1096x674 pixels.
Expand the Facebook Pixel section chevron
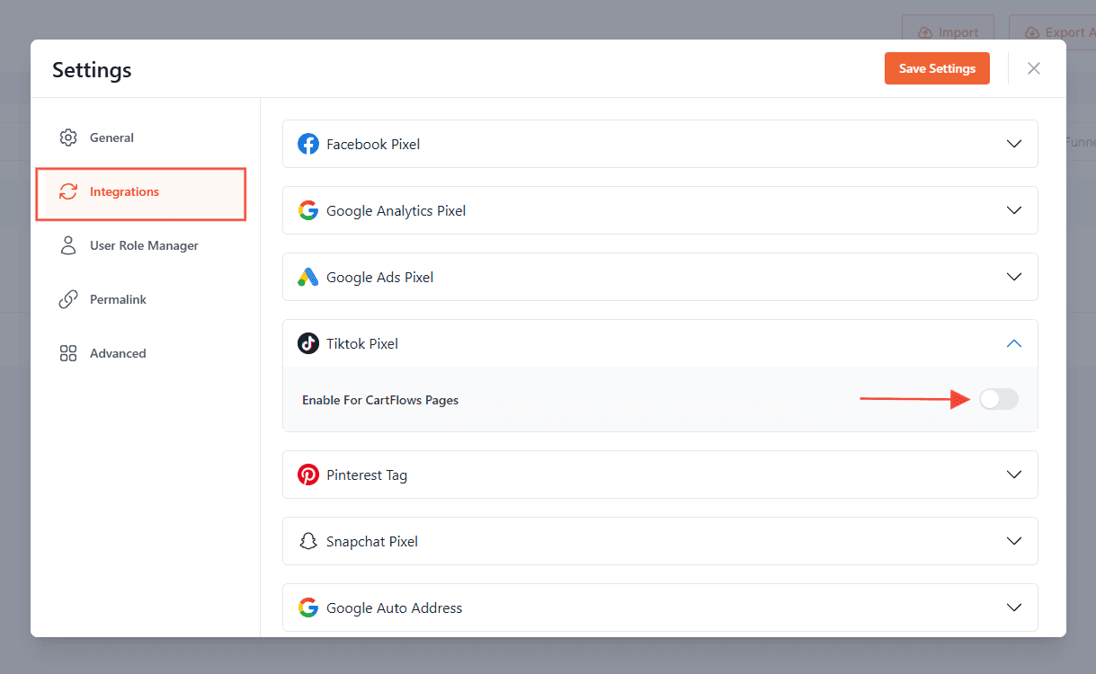click(1014, 144)
